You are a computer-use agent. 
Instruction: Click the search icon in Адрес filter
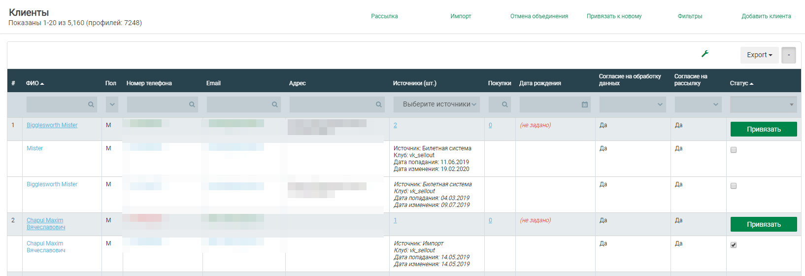pyautogui.click(x=378, y=104)
